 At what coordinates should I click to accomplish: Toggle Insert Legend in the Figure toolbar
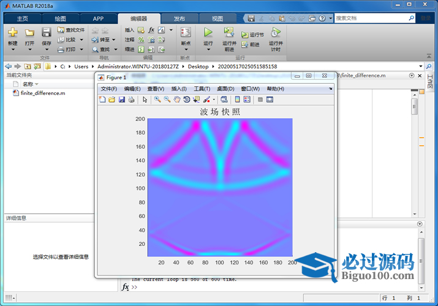[247, 99]
